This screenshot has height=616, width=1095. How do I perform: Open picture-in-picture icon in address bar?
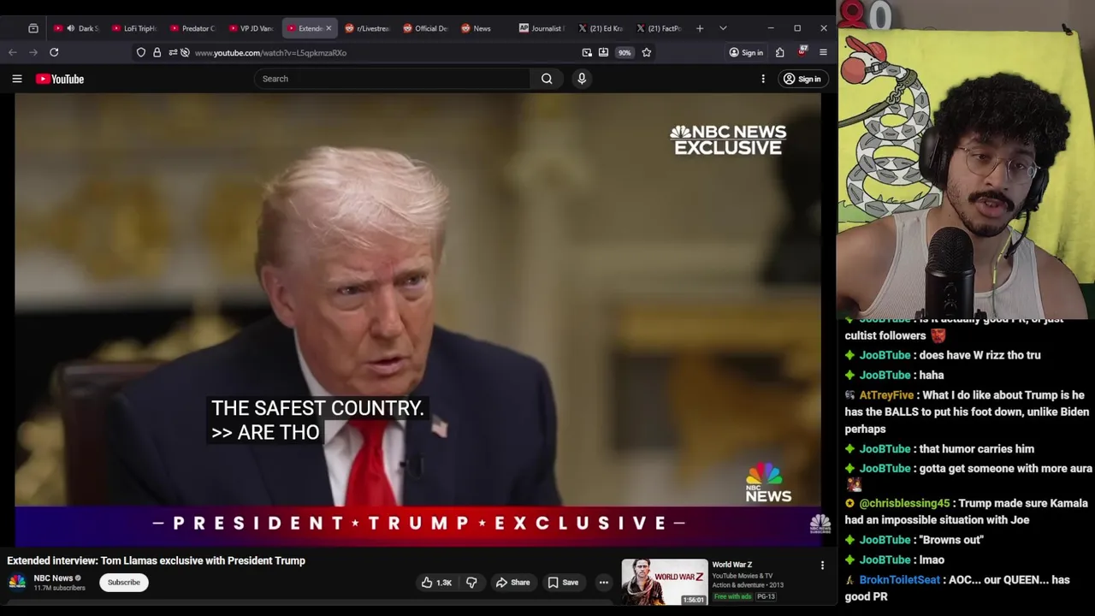[587, 52]
